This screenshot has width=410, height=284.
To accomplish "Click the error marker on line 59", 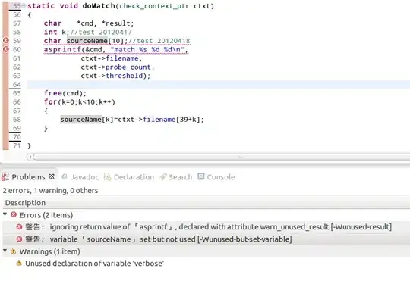I will click(x=6, y=41).
